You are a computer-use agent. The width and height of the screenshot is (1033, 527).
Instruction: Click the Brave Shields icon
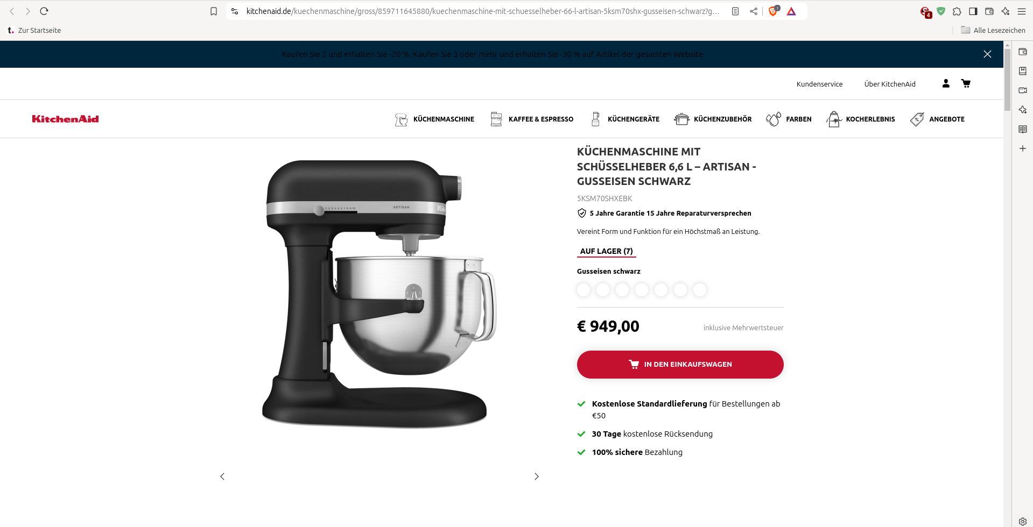click(774, 11)
